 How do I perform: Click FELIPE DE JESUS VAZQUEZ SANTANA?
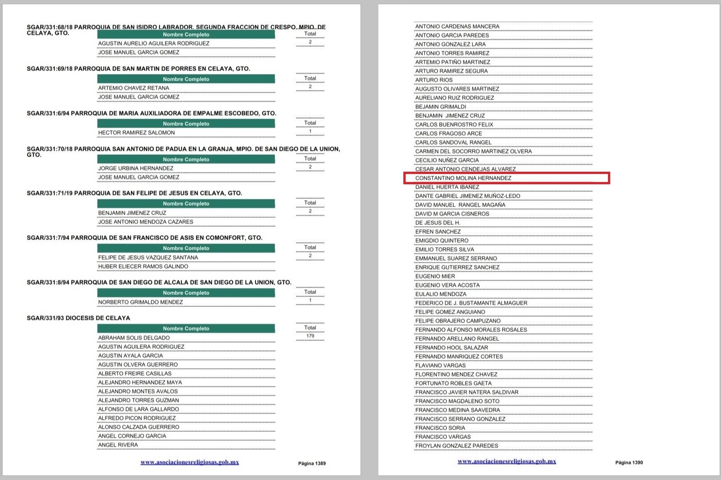coord(148,257)
